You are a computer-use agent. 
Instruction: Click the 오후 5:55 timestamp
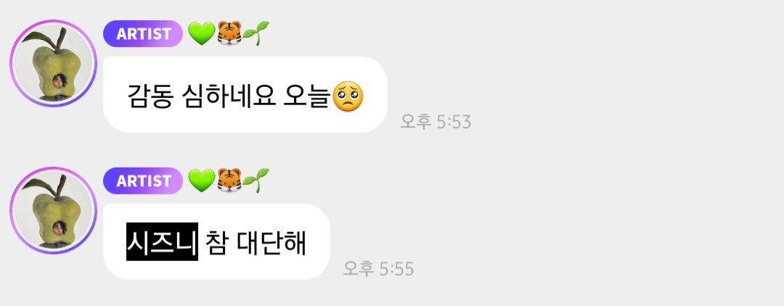pyautogui.click(x=378, y=269)
